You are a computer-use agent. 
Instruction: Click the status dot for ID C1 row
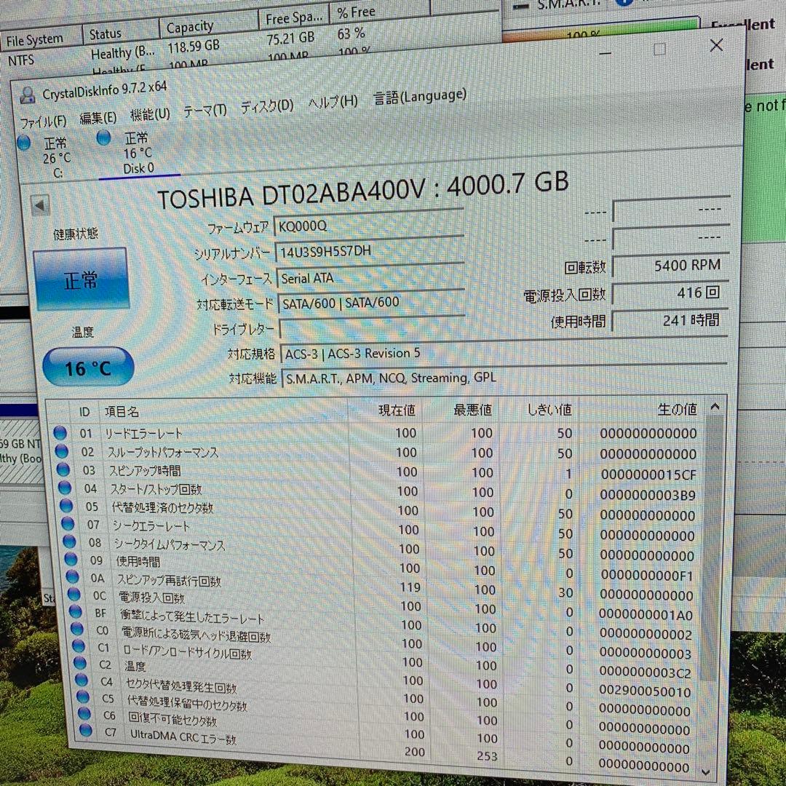[78, 646]
